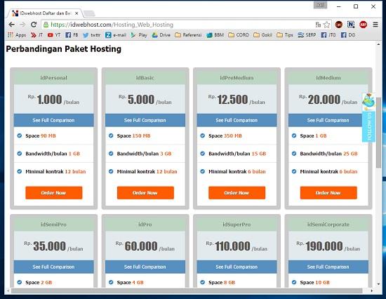Open the Play bookmark
386x299 pixels.
coord(139,35)
